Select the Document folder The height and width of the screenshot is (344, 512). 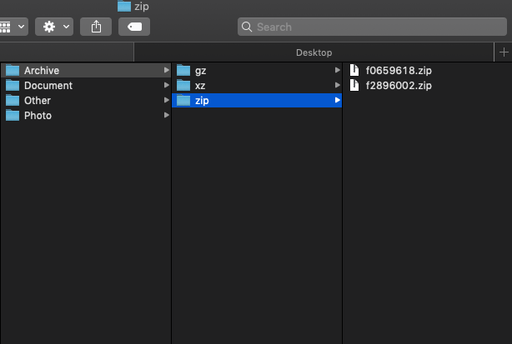(86, 86)
